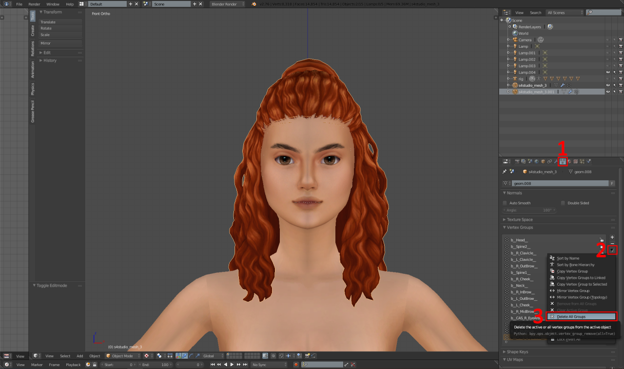The image size is (624, 369).
Task: Open the Constraints properties tab chain icon
Action: 549,161
